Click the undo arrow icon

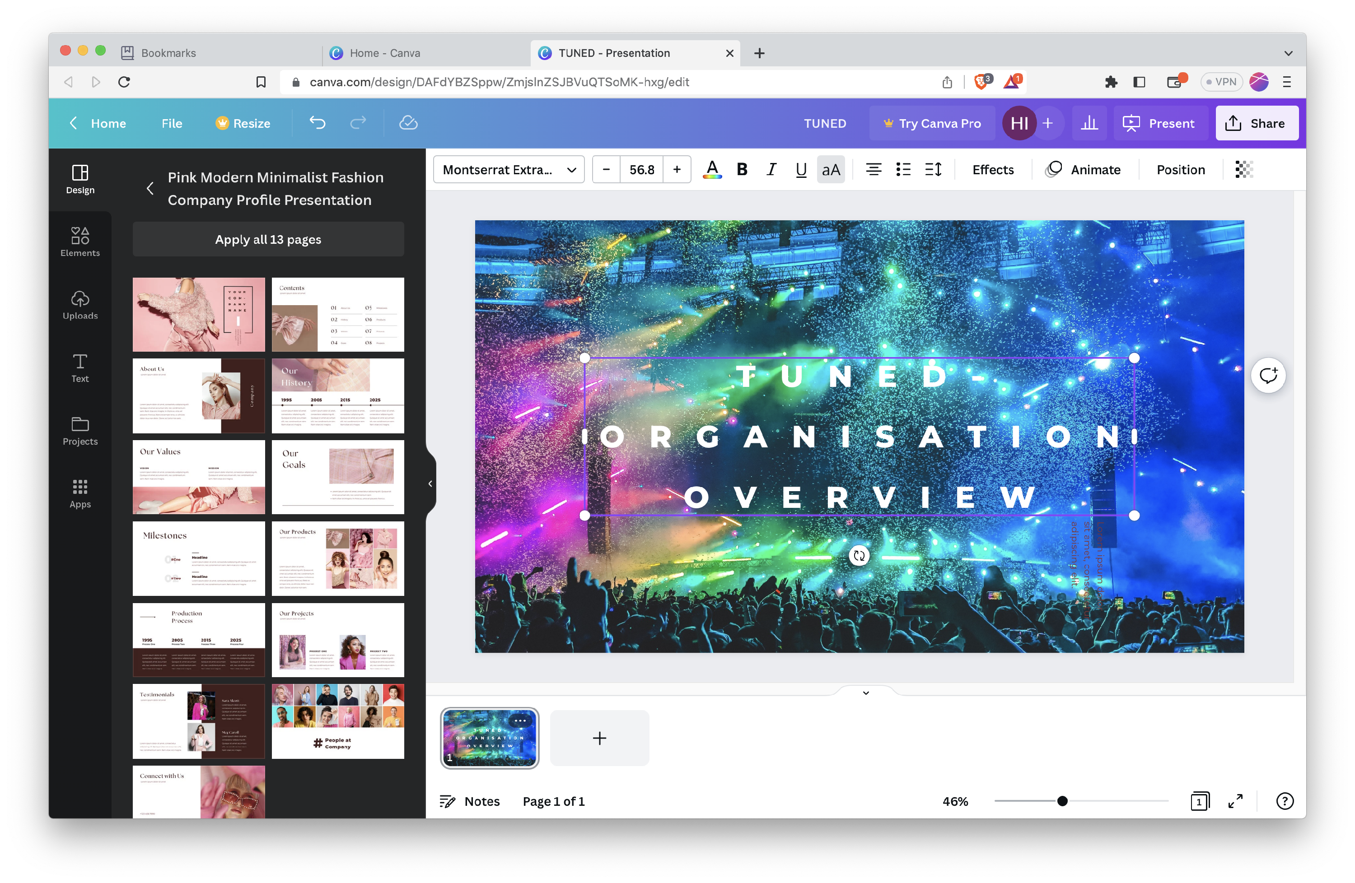pyautogui.click(x=317, y=123)
